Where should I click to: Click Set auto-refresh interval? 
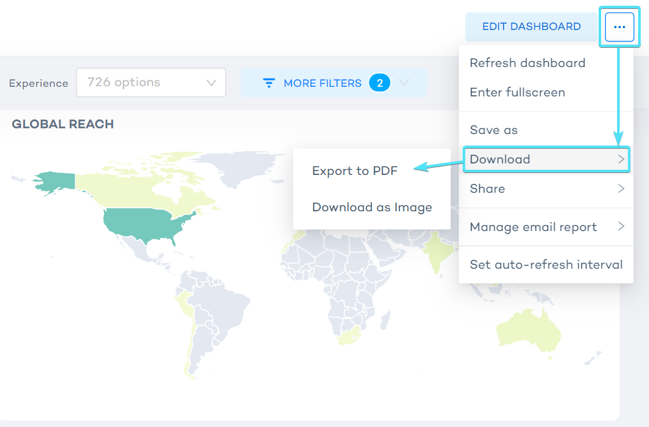click(x=546, y=264)
